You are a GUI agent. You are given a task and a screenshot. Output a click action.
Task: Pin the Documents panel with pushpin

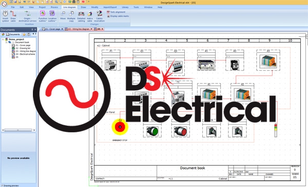(32, 30)
